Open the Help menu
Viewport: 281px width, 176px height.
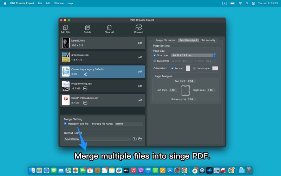coord(70,3)
